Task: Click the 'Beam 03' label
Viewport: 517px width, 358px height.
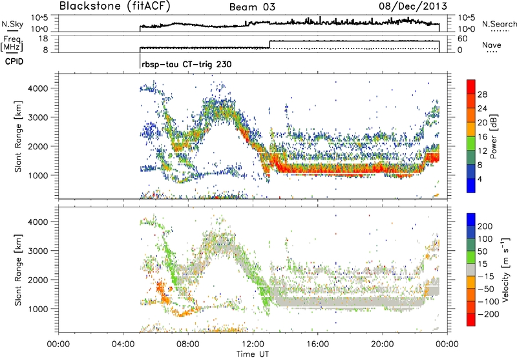Action: [252, 7]
